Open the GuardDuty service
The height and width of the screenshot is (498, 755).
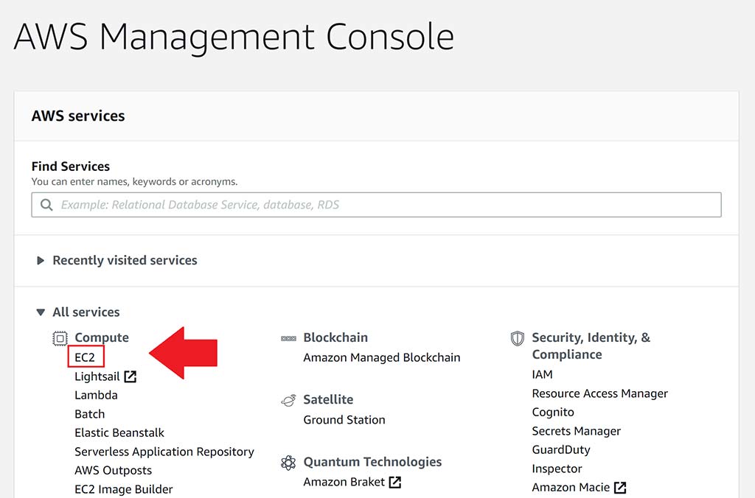coord(561,450)
